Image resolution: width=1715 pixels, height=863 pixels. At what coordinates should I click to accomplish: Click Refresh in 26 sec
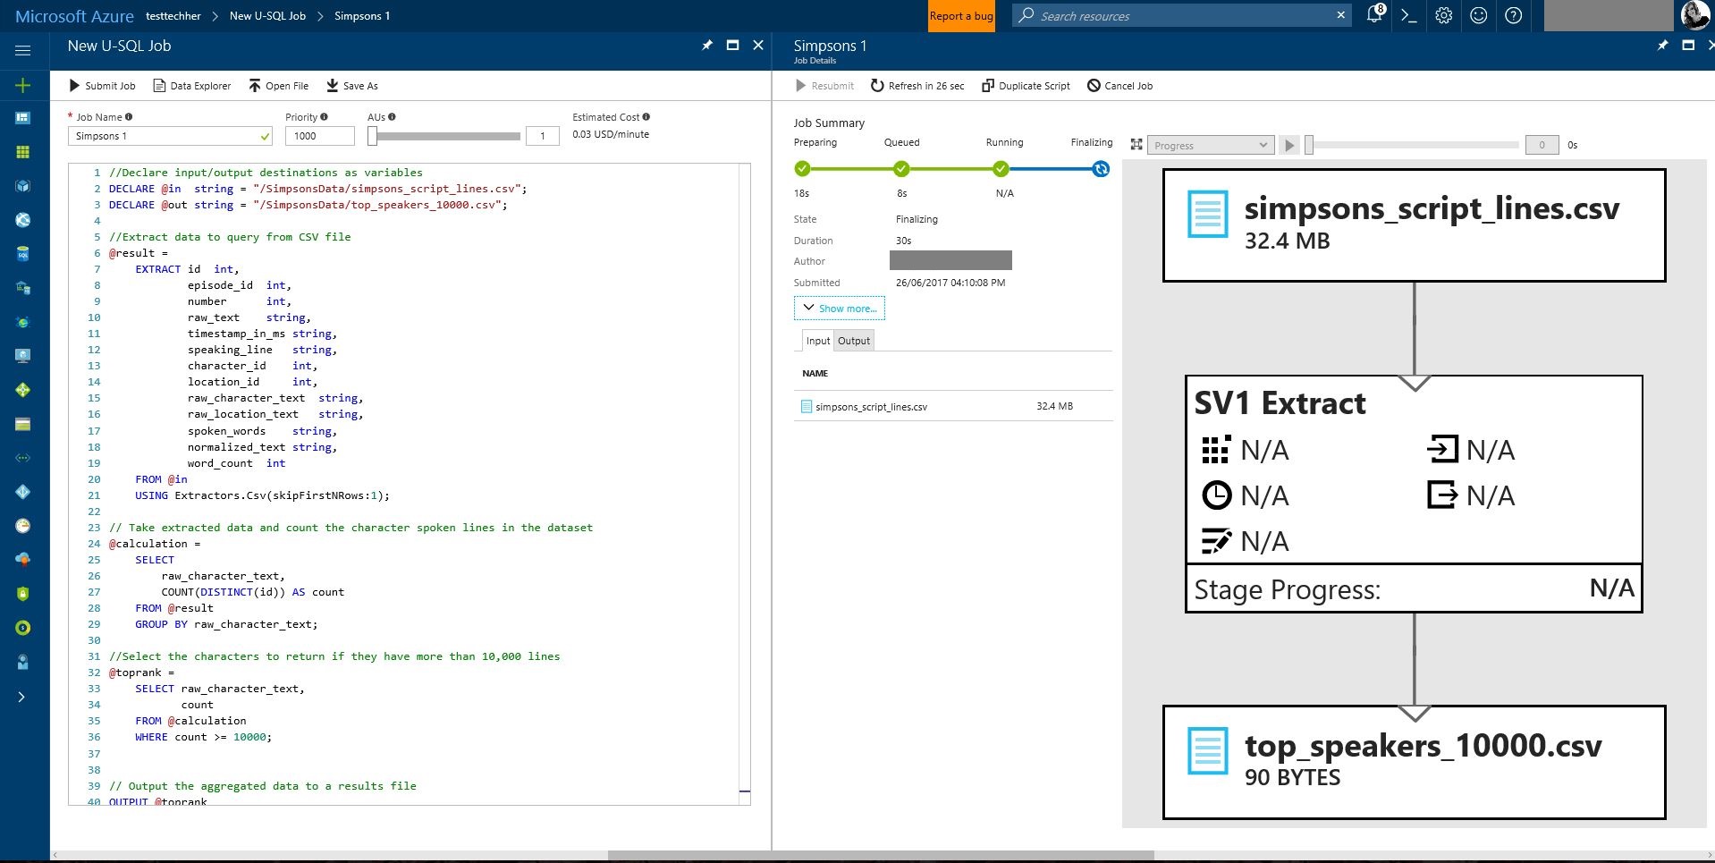pos(917,86)
